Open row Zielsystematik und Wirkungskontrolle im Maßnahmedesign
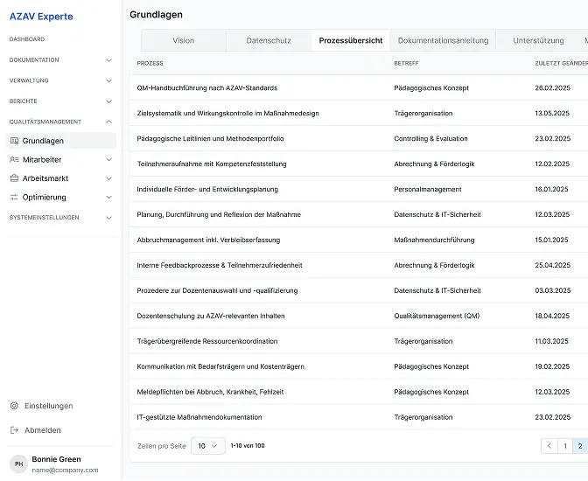 [359, 113]
